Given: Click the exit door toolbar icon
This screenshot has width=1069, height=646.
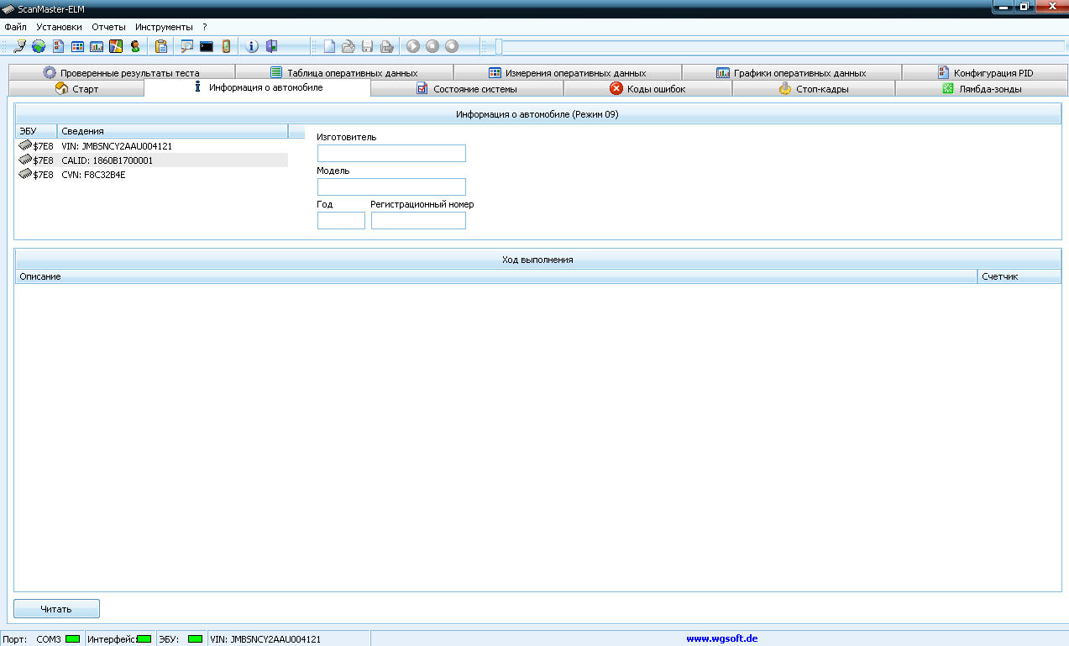Looking at the screenshot, I should click(271, 46).
